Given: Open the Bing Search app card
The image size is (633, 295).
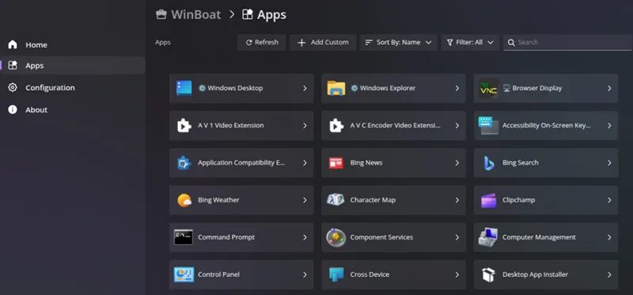Looking at the screenshot, I should pos(546,163).
